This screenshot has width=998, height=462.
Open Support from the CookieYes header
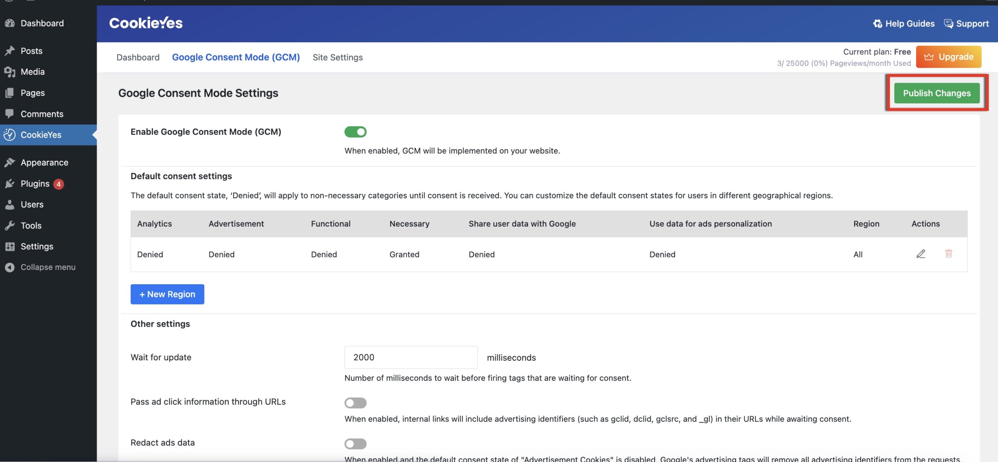[x=949, y=23]
